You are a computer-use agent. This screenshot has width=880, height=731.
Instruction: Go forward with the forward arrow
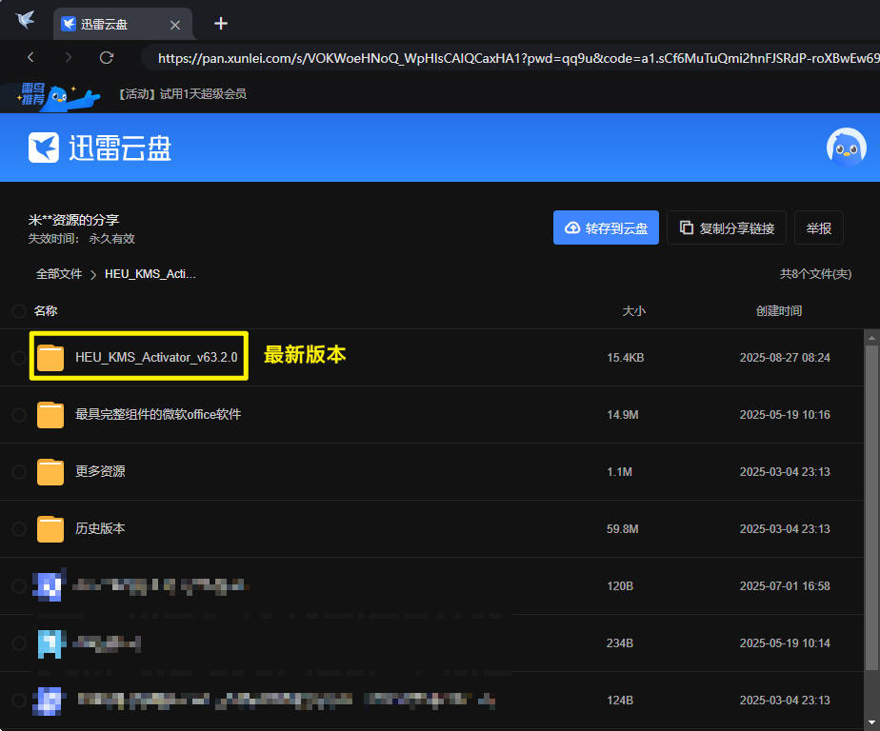pyautogui.click(x=68, y=57)
